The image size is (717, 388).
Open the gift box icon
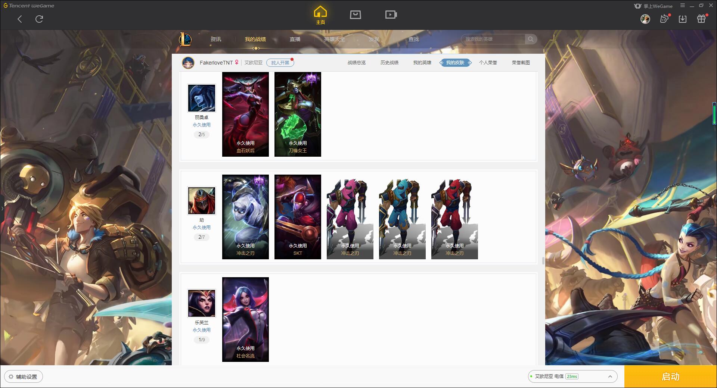(702, 19)
